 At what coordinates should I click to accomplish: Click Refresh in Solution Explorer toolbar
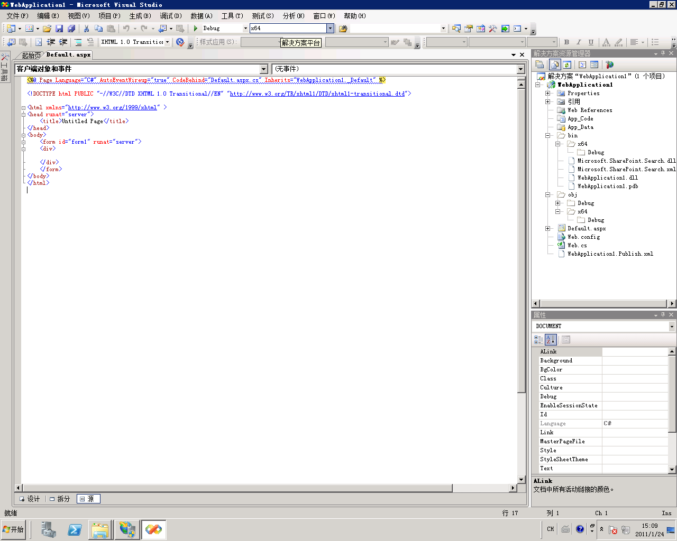[x=567, y=64]
